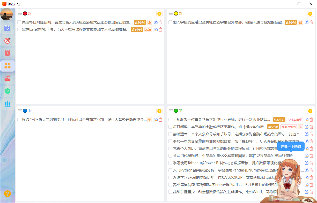
Task: Check the 尝试运营一个个人公众号 task checkbox
Action: click(x=170, y=134)
